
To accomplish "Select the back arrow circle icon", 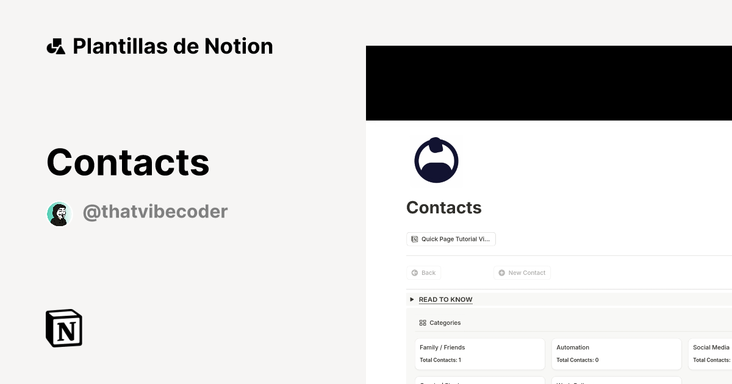I will click(414, 272).
